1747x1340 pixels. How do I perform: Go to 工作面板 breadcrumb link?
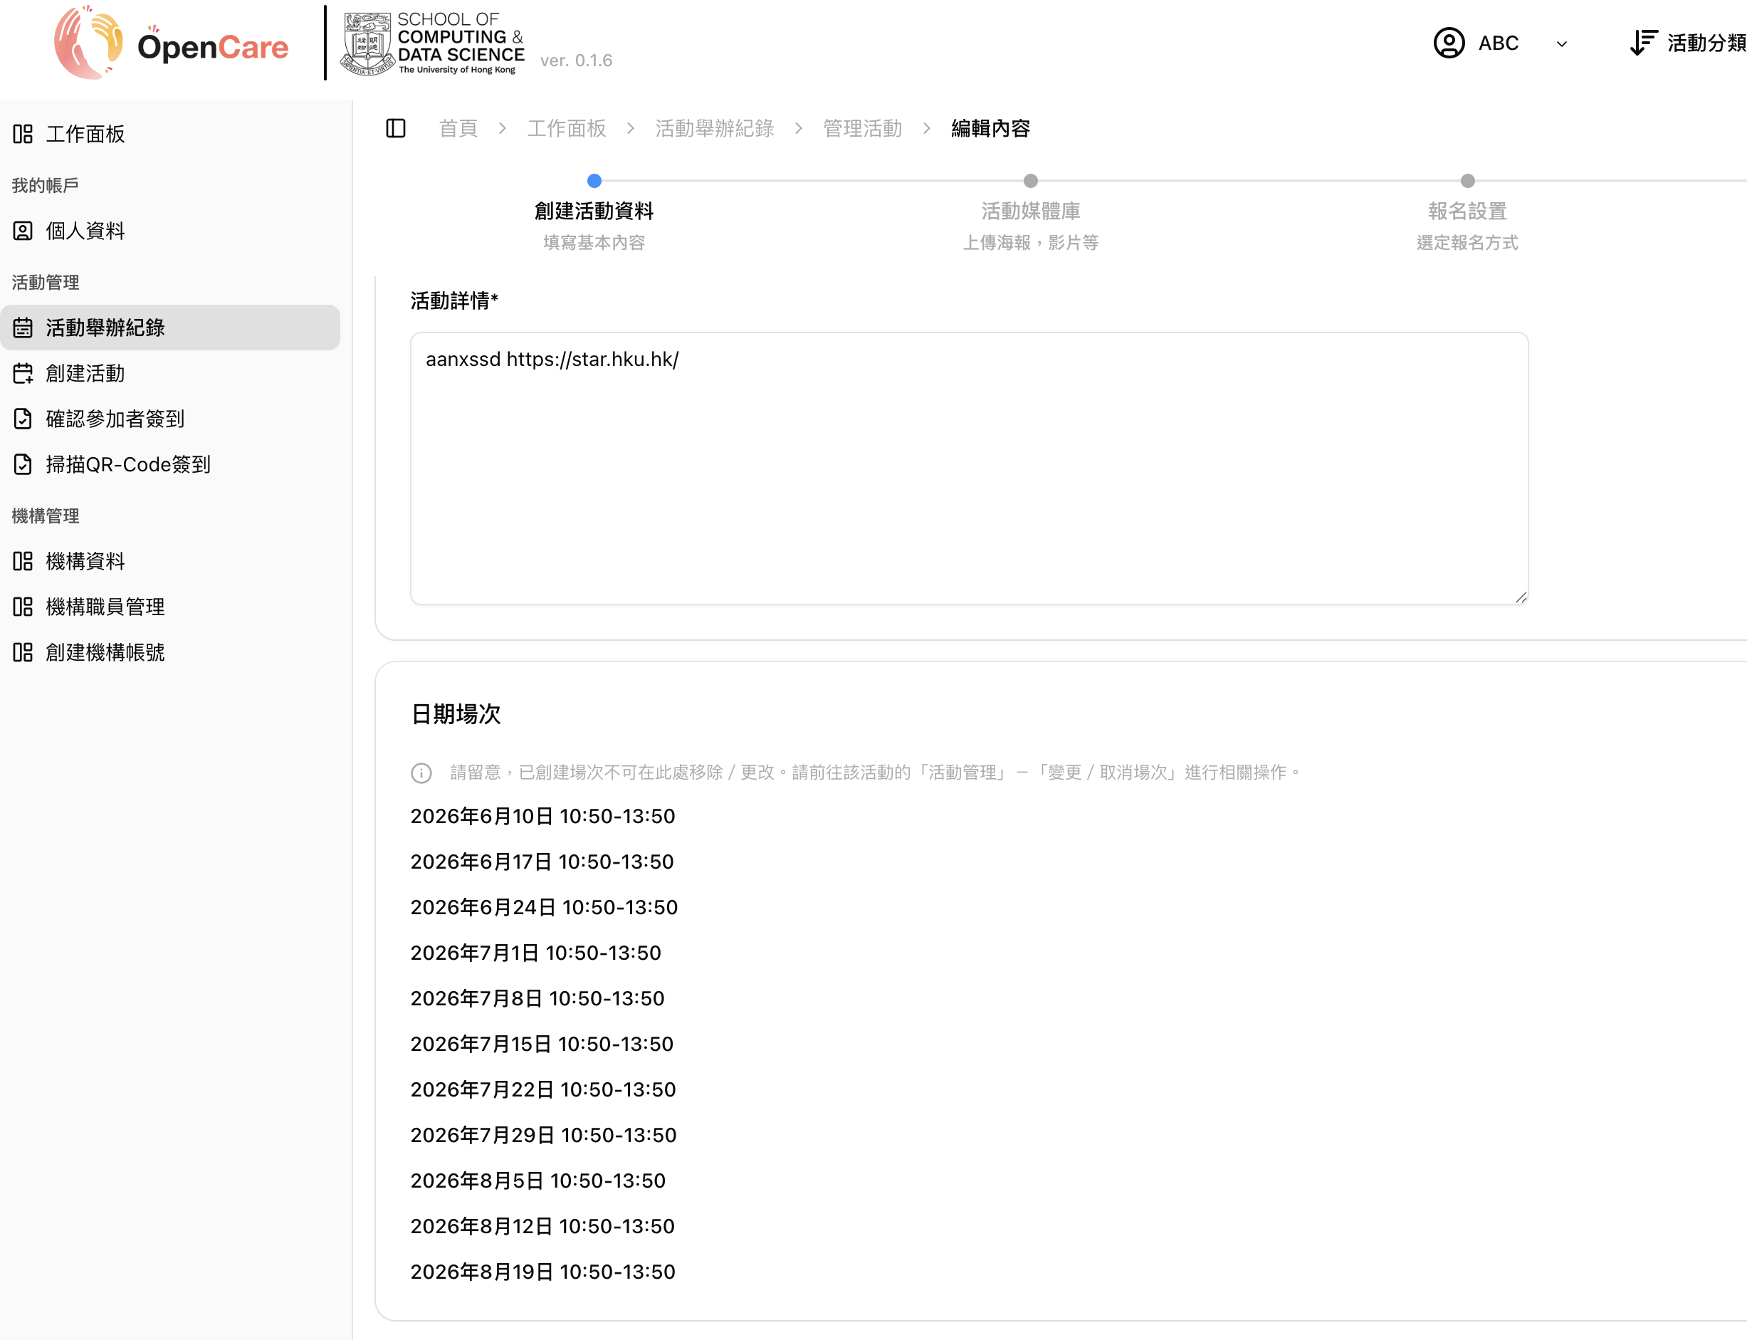click(566, 128)
